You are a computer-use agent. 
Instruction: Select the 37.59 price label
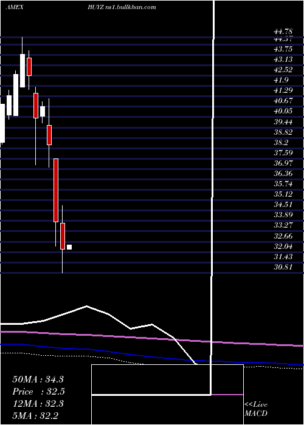[283, 153]
